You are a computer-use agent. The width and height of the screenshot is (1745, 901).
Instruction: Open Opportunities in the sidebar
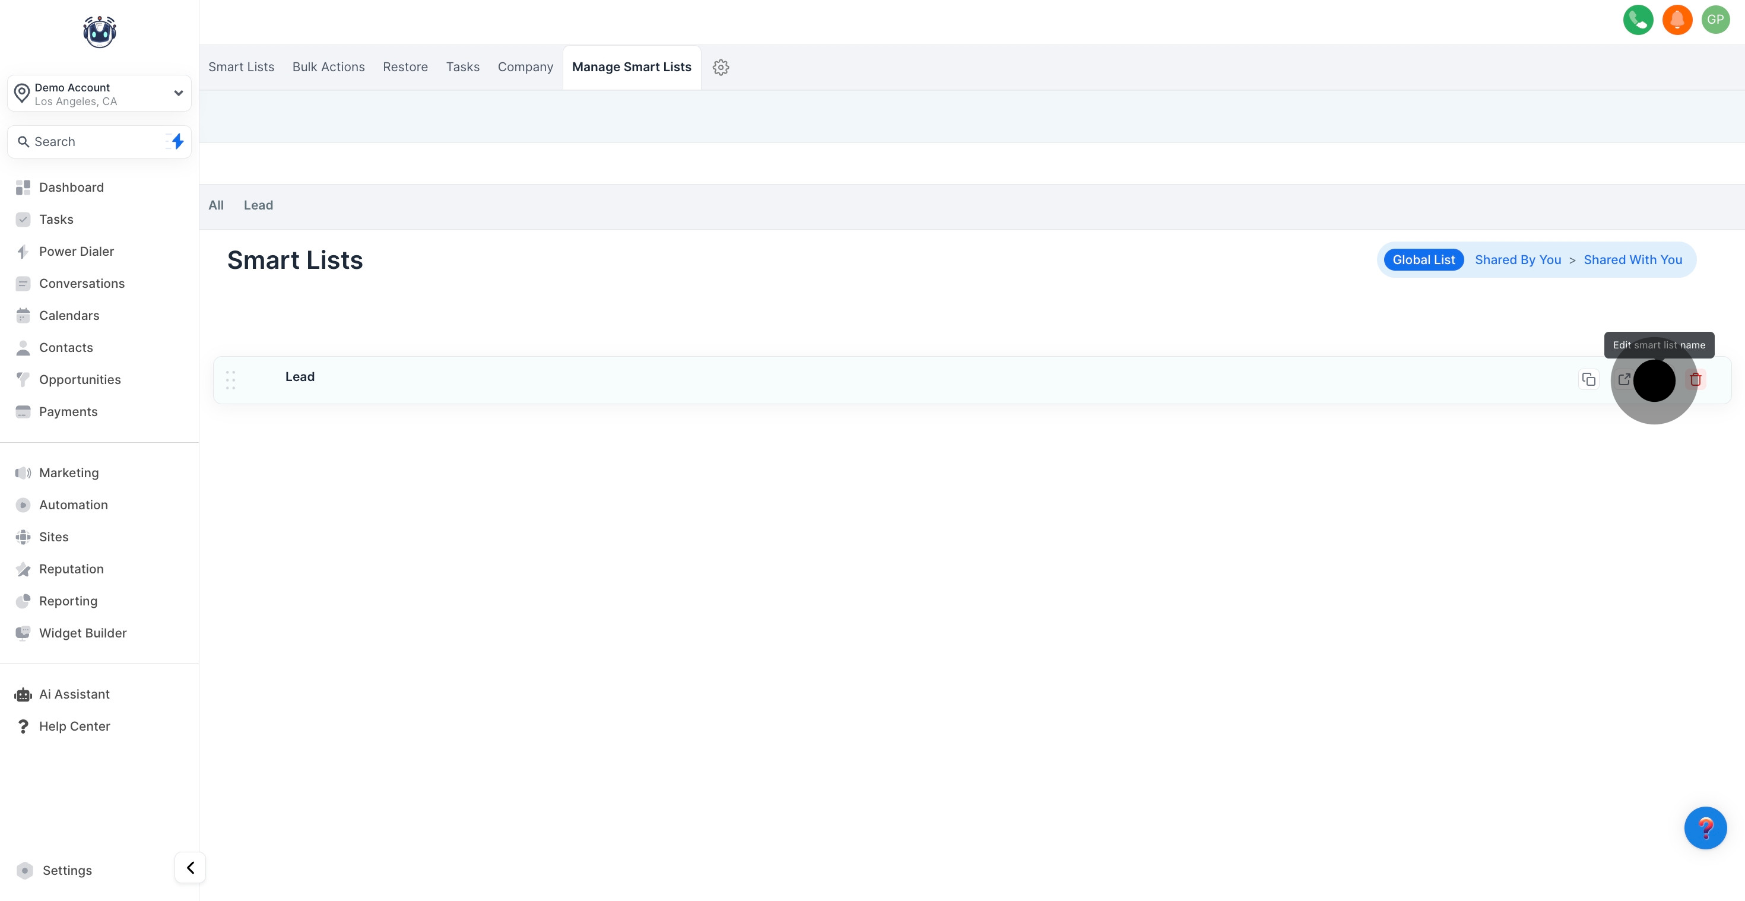(80, 380)
